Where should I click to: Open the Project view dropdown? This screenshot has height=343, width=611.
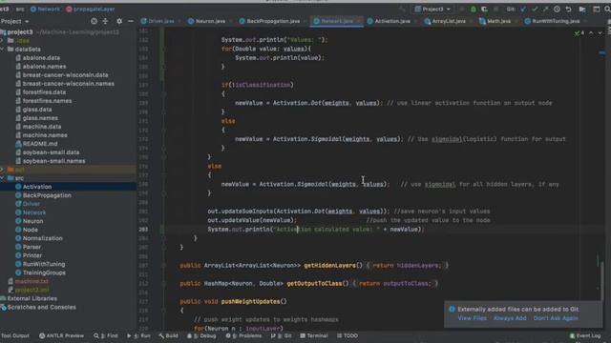pyautogui.click(x=14, y=21)
